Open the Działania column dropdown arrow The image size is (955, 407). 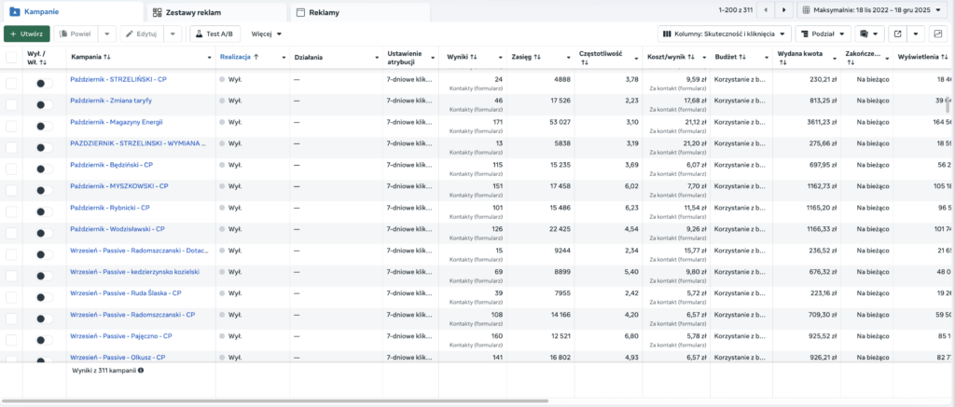pyautogui.click(x=377, y=57)
